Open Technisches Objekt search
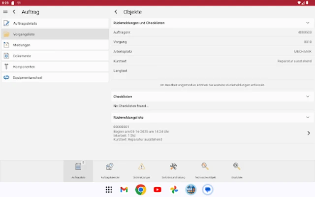This screenshot has height=197, width=315. [x=205, y=167]
